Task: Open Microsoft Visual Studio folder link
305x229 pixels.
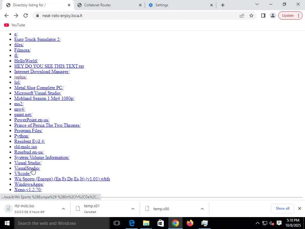Action: (38, 93)
